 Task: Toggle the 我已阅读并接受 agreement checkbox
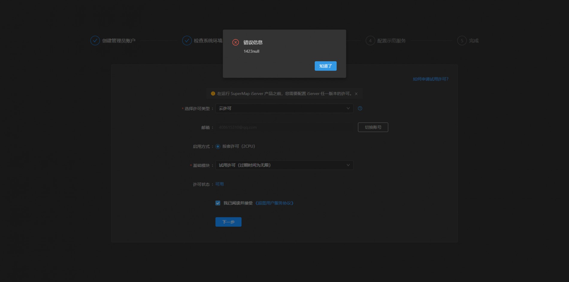pyautogui.click(x=218, y=203)
